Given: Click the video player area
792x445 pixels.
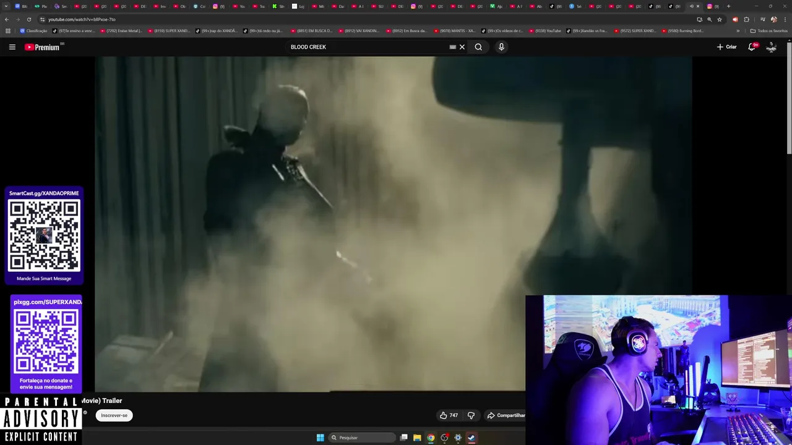Looking at the screenshot, I should click(x=394, y=224).
